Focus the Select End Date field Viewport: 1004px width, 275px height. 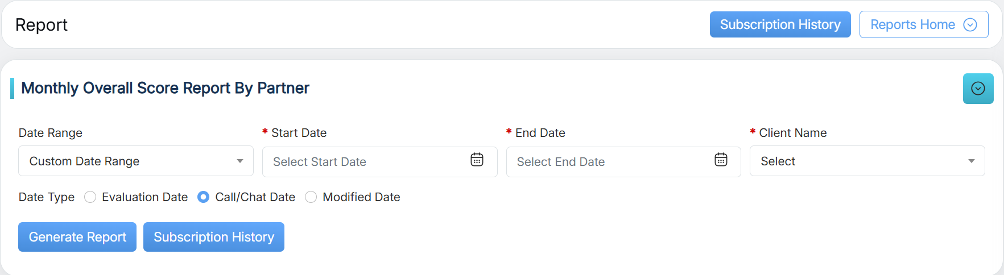coord(609,162)
